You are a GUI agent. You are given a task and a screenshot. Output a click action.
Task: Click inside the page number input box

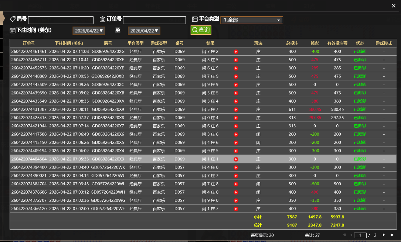tap(360, 235)
